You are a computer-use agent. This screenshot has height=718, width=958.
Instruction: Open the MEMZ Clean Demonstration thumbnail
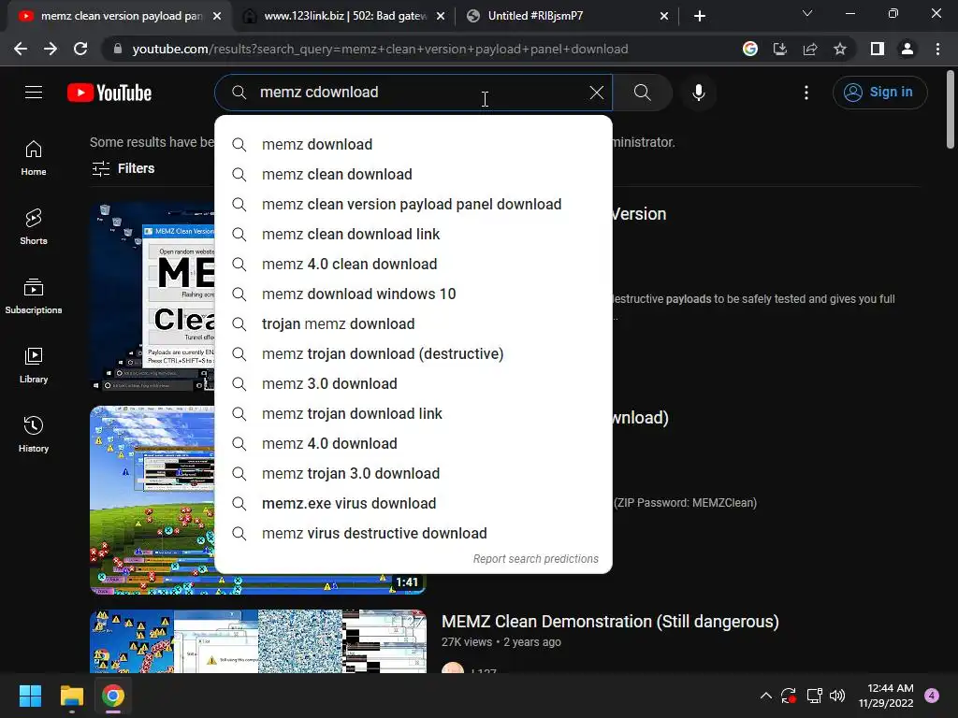pyautogui.click(x=258, y=641)
